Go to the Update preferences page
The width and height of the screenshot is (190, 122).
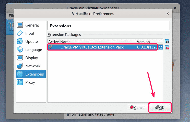tap(31, 42)
